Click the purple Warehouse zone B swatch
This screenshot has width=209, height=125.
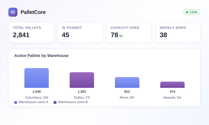point(55,102)
